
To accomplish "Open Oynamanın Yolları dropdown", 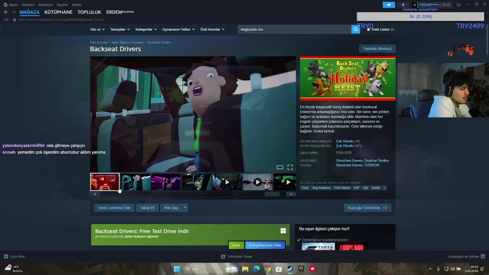I will click(178, 29).
